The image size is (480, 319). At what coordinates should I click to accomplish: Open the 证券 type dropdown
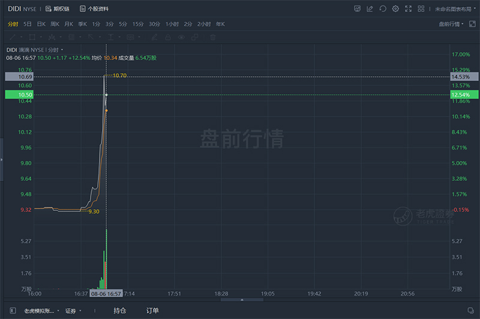tap(73, 311)
